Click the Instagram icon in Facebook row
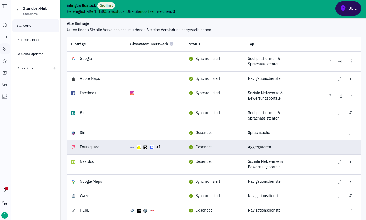 [132, 93]
